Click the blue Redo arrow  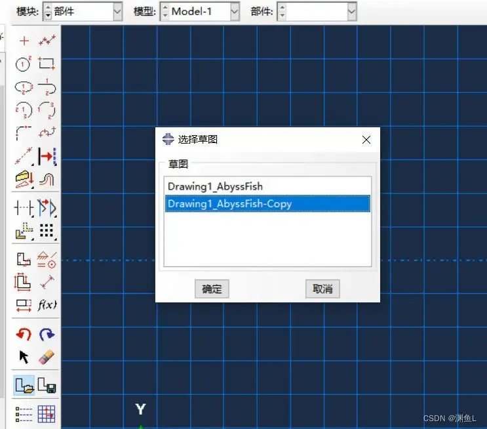click(x=47, y=334)
